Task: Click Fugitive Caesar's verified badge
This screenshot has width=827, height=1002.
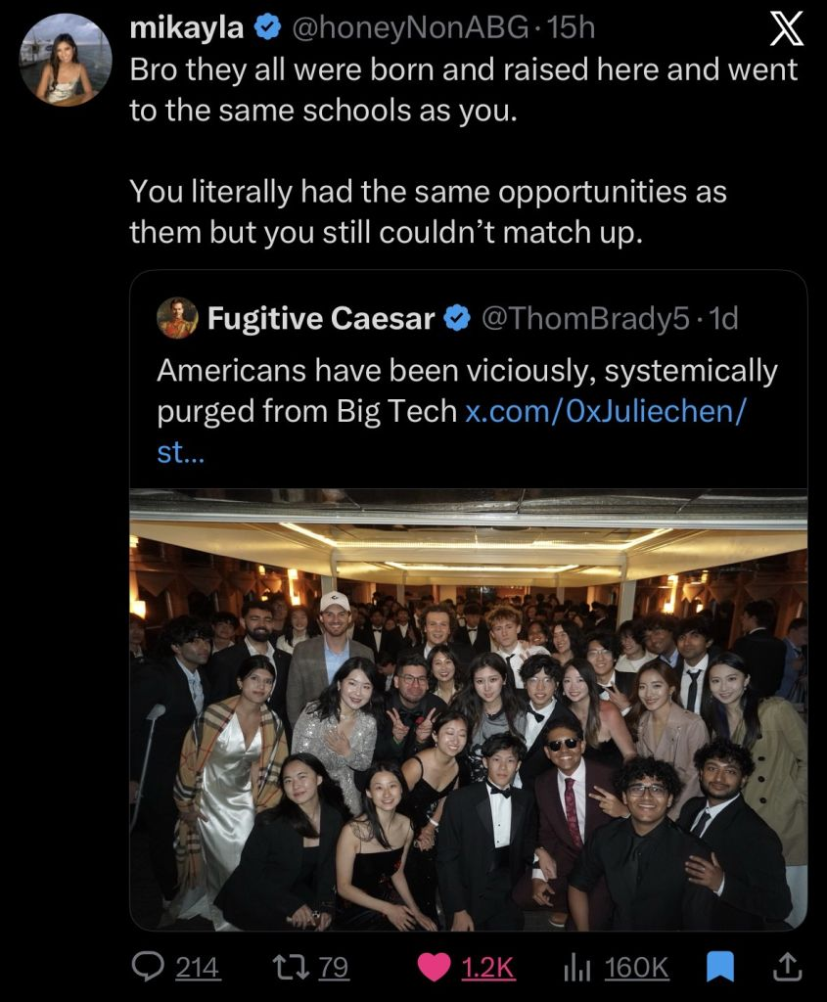Action: click(x=457, y=318)
